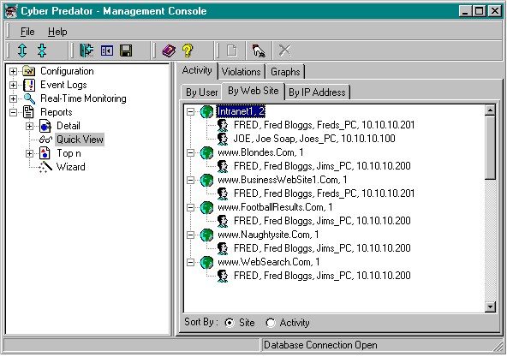507x357 pixels.
Task: Switch to the Violations tab
Action: click(242, 71)
